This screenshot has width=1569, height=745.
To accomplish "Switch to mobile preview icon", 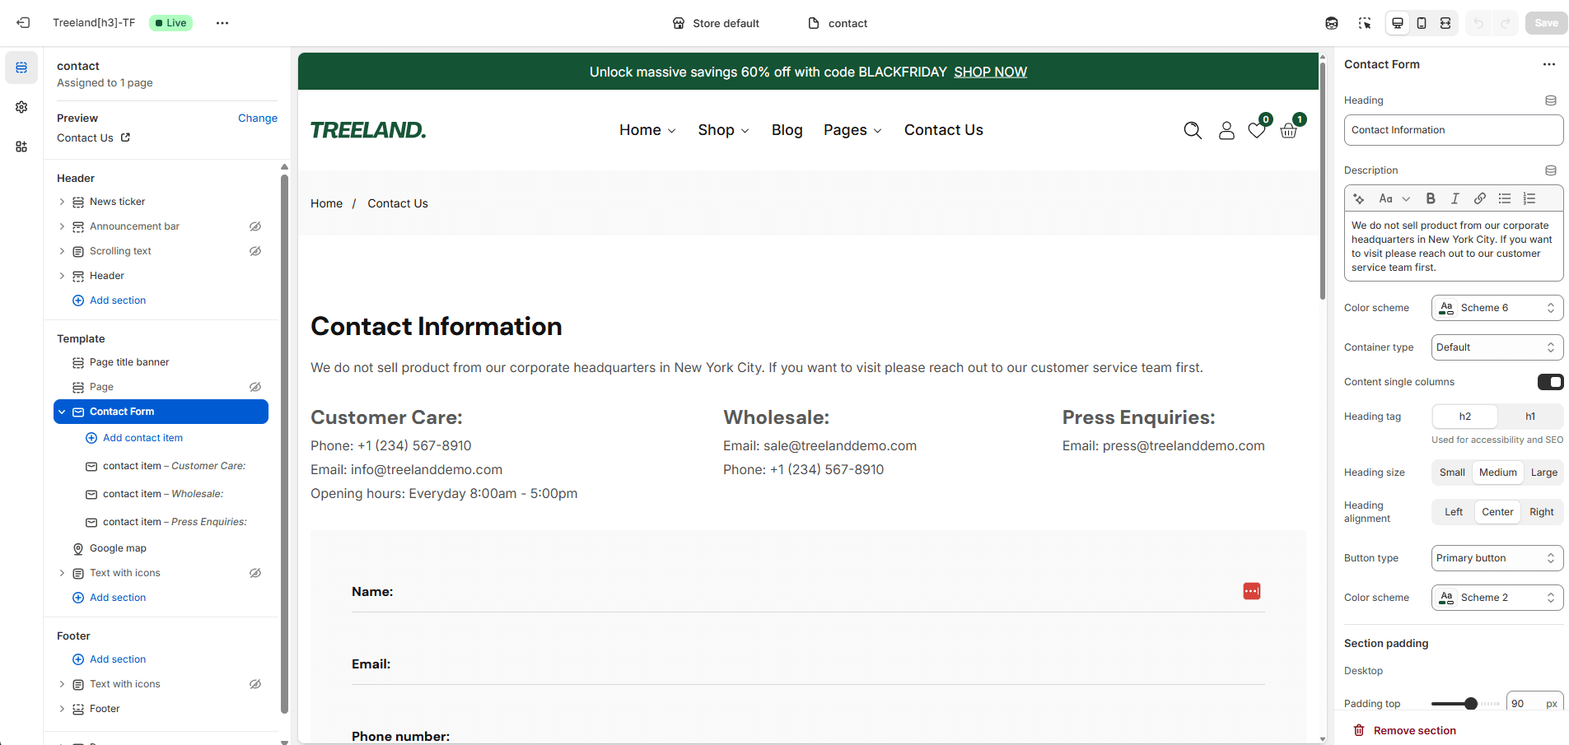I will pos(1422,23).
